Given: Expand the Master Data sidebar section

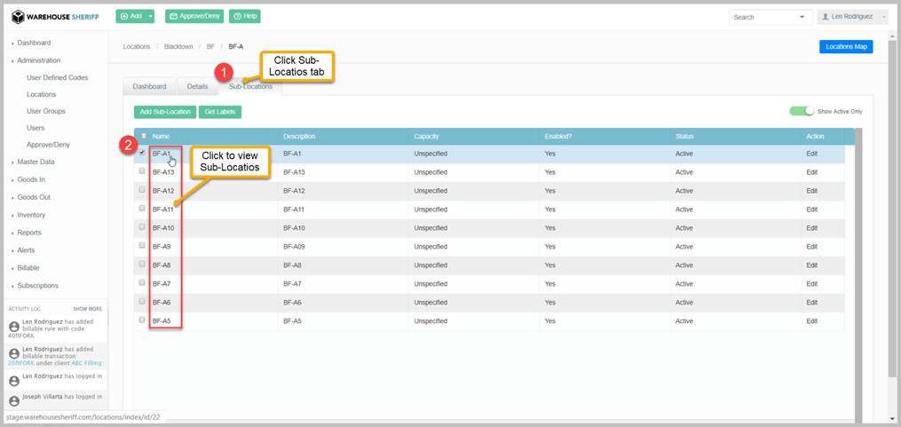Looking at the screenshot, I should click(x=36, y=162).
